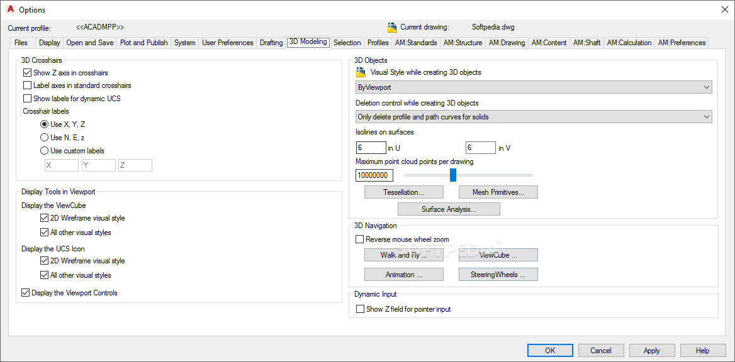Click the <<ACADMPP>> profile name

pyautogui.click(x=100, y=27)
